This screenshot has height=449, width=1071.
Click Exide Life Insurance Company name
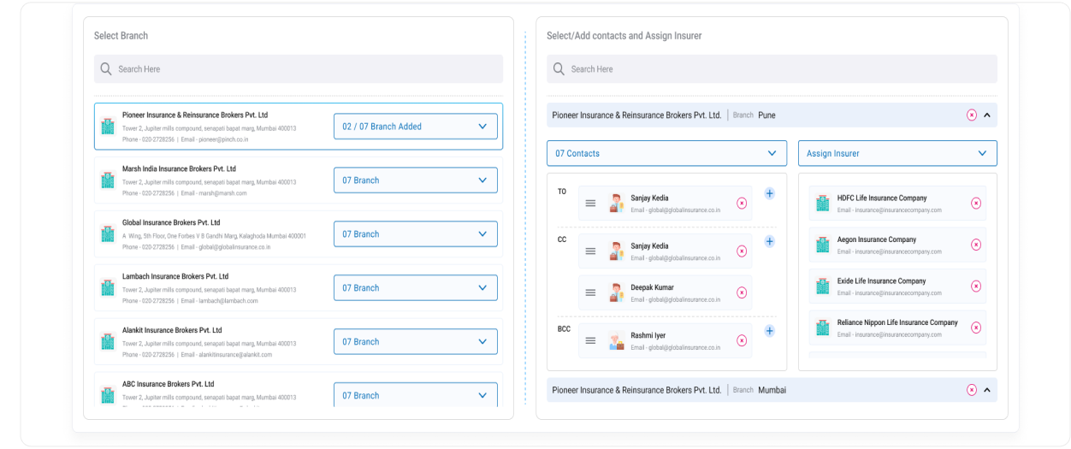[x=881, y=281]
